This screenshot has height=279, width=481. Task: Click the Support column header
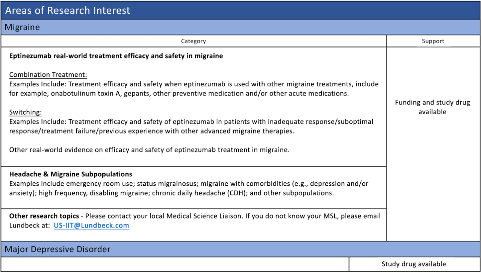pos(433,41)
